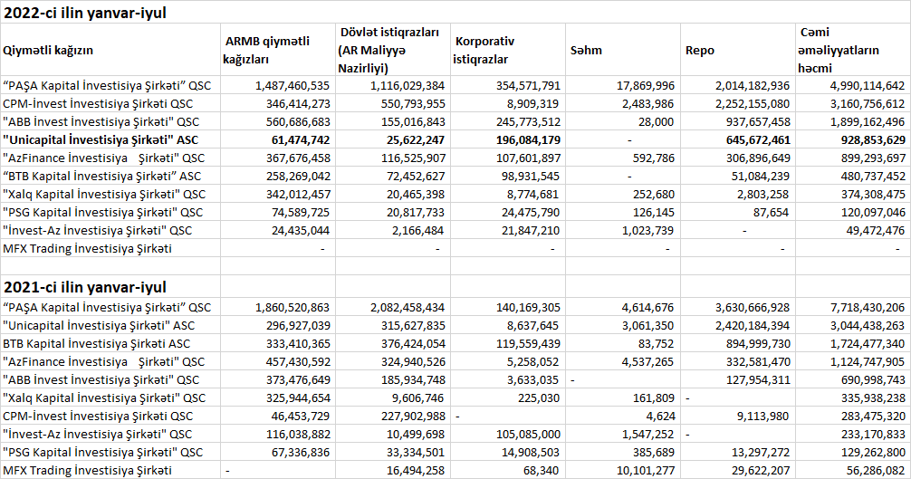This screenshot has width=911, height=479.
Task: Select the bold "Unicapital İnvestisiya Şirkəti" ASC row label
Action: (x=110, y=140)
